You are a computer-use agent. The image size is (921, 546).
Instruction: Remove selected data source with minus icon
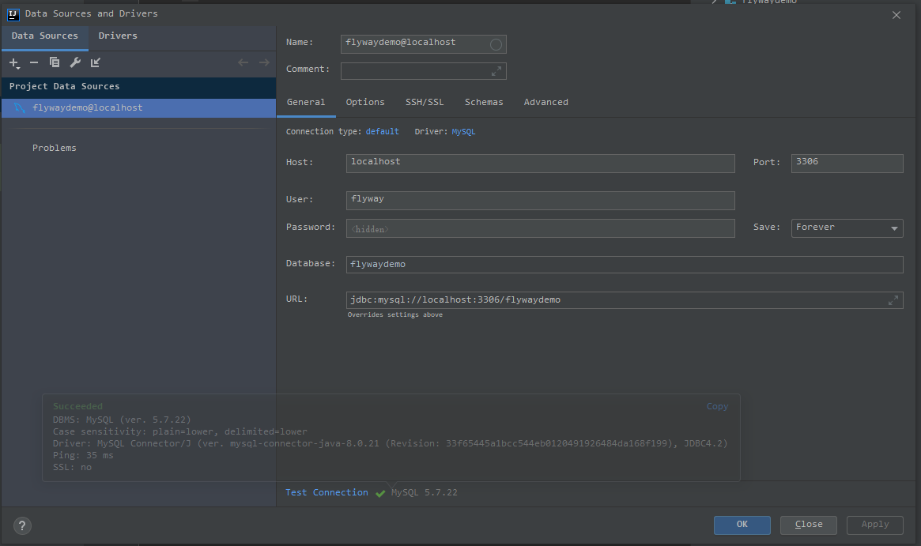click(34, 63)
